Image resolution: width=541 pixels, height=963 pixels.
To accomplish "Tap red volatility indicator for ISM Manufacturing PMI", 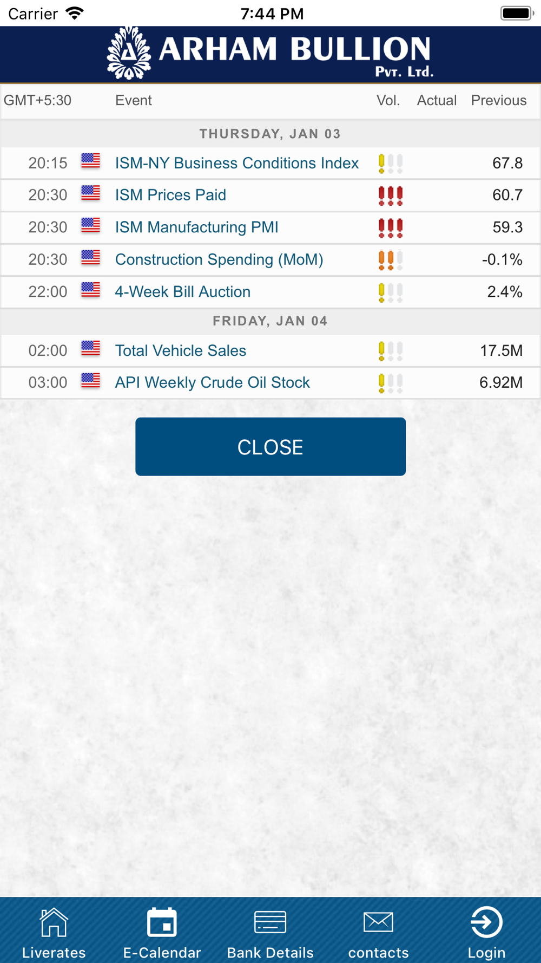I will coord(390,227).
